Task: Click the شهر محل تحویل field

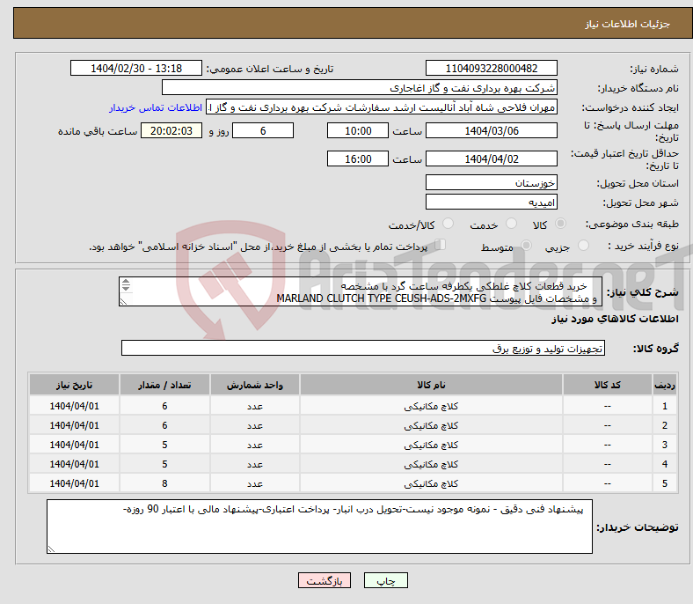Action: [491, 203]
